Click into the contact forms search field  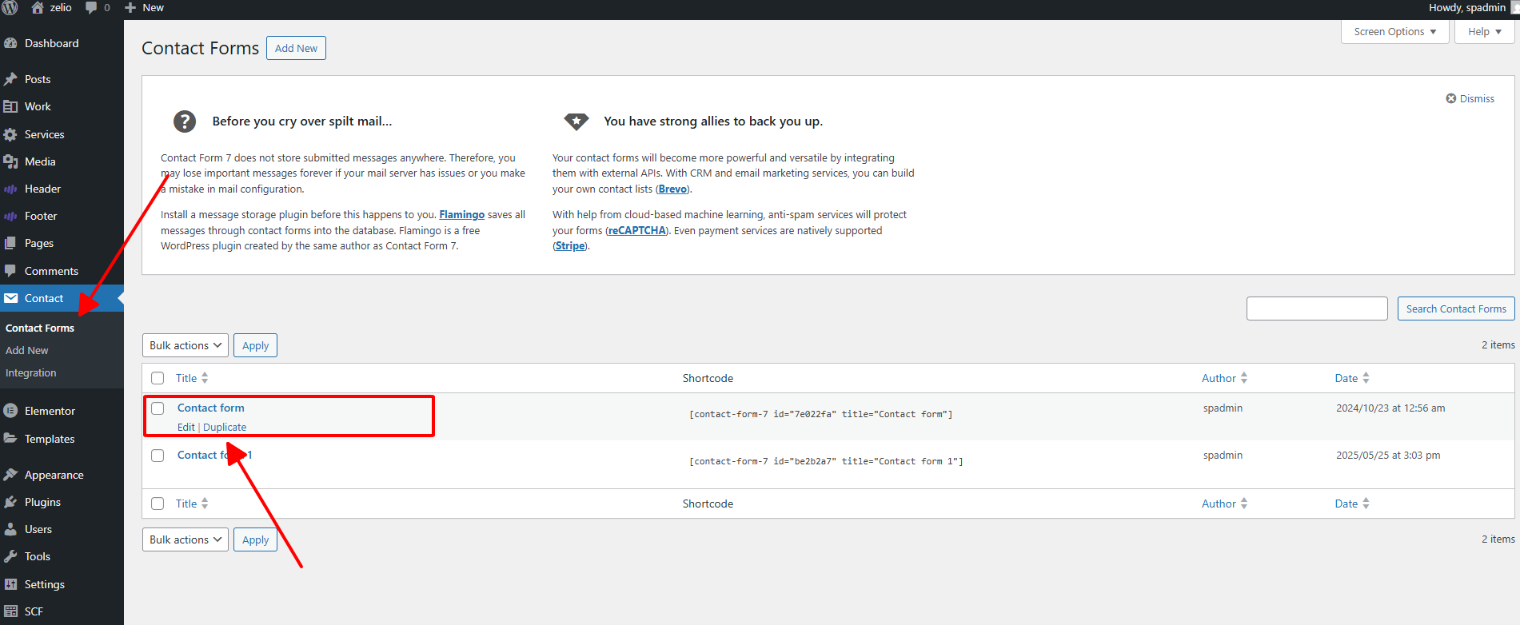click(1317, 309)
